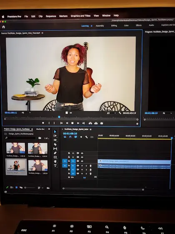175x234 pixels.
Task: Open Graphics and Titles menu
Action: (80, 16)
